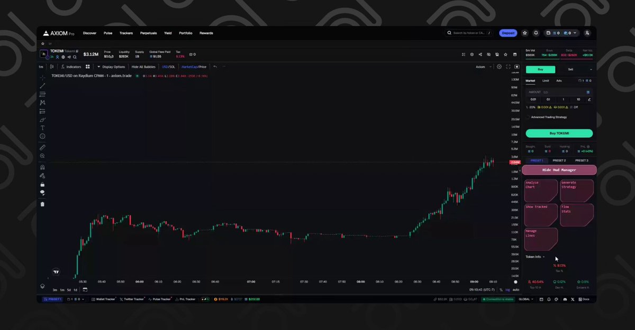Lock all drawing tools
The image size is (635, 330).
point(42,184)
